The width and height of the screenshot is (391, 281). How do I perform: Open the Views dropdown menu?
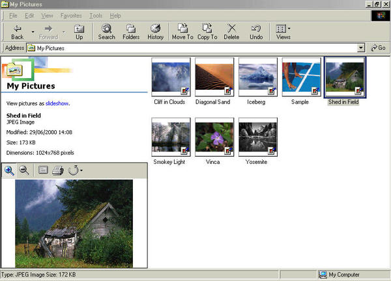283,32
